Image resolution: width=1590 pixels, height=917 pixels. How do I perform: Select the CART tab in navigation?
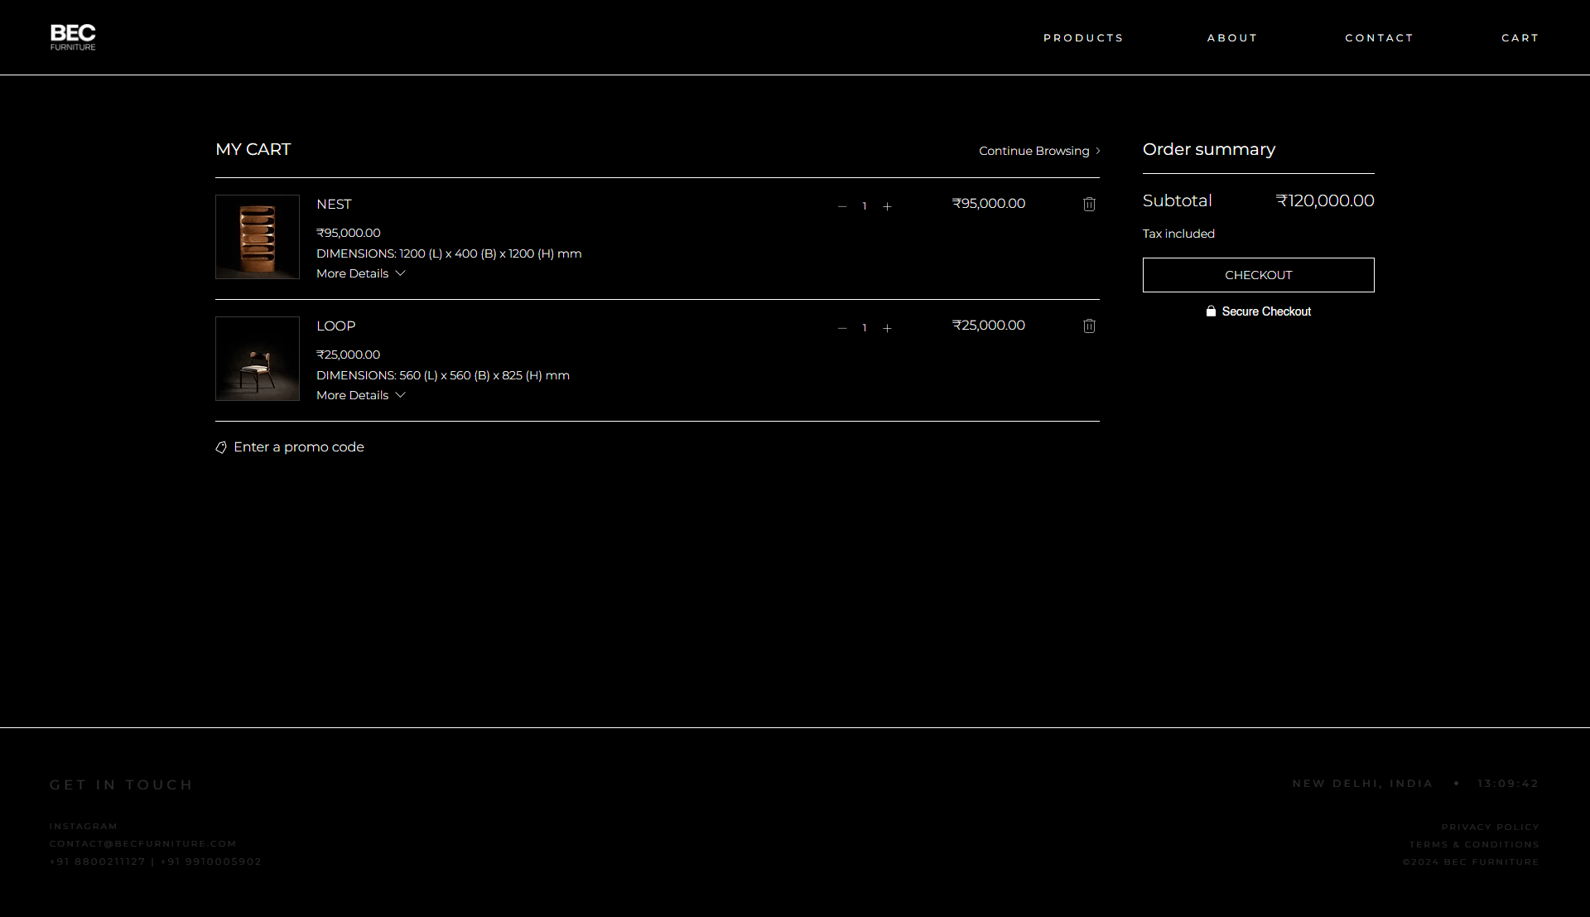[1520, 37]
